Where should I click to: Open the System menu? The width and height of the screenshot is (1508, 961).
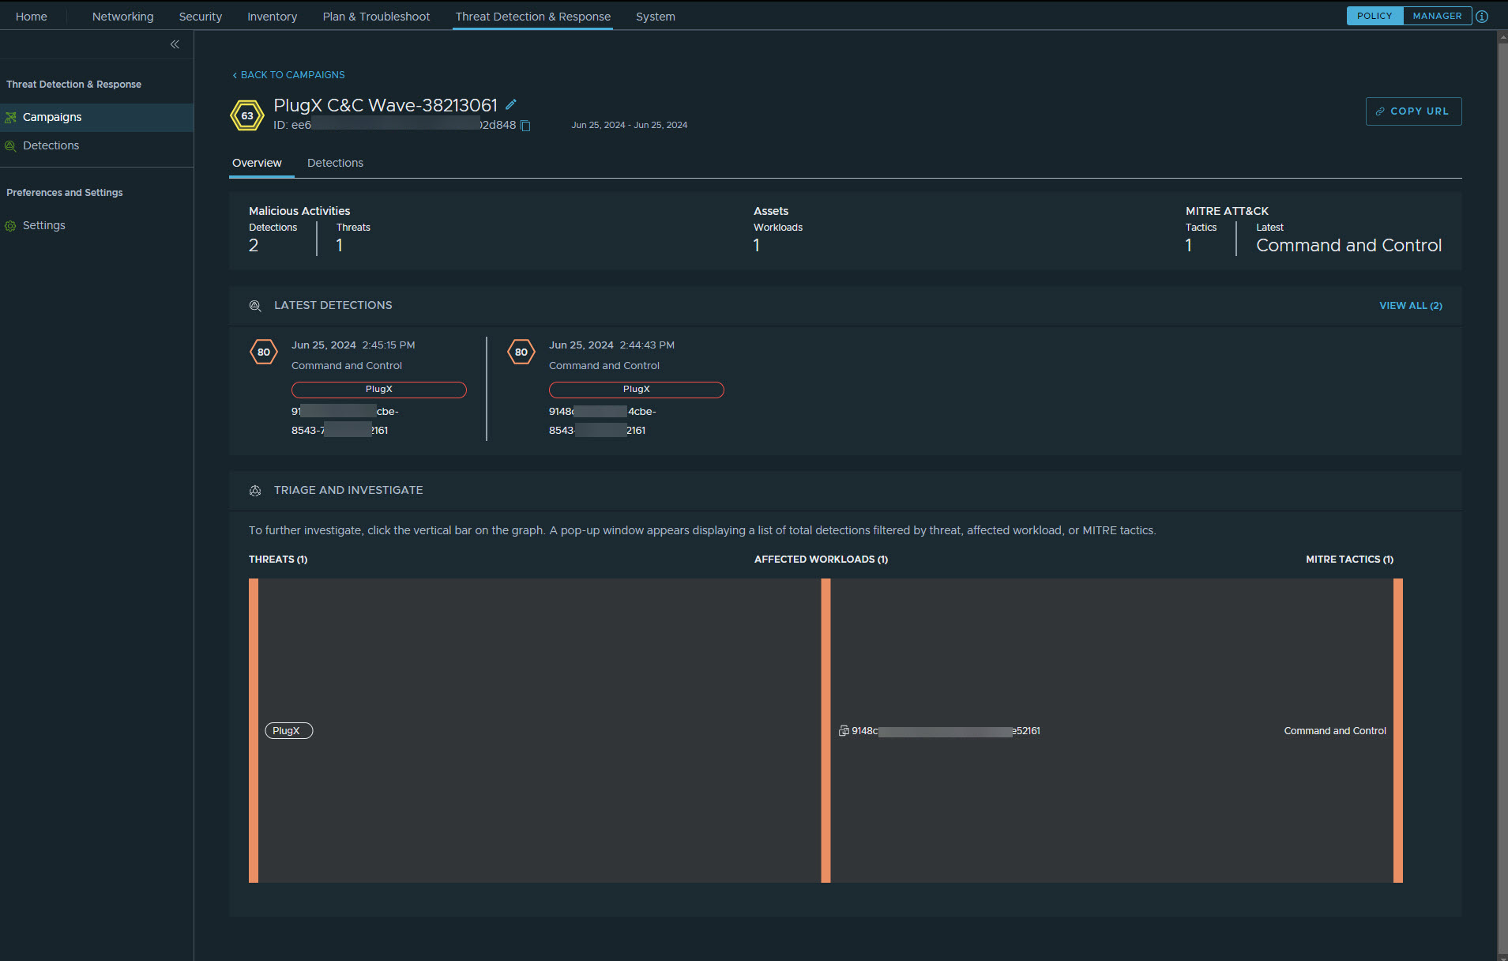tap(656, 17)
